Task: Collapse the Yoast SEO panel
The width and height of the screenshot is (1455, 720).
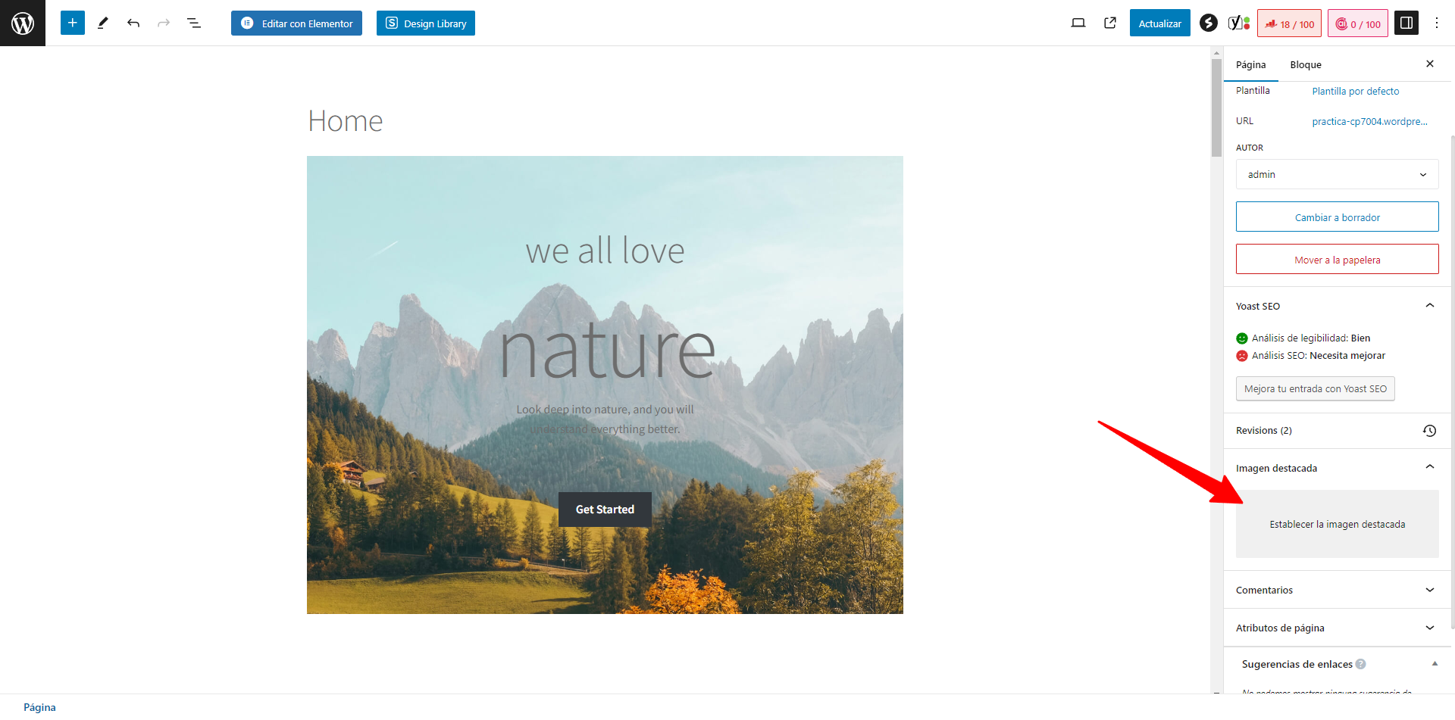Action: pyautogui.click(x=1337, y=306)
